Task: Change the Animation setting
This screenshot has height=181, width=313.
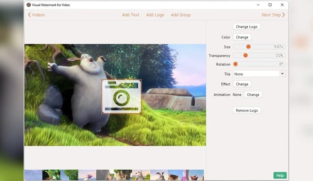Action: pyautogui.click(x=253, y=95)
